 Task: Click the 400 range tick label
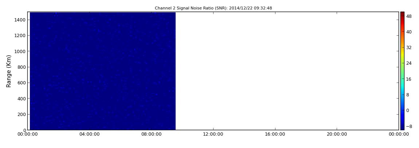pos(21,99)
